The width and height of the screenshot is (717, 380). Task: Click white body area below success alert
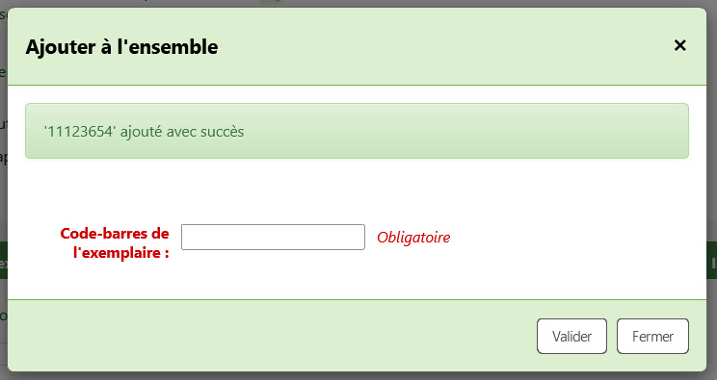coord(357,188)
